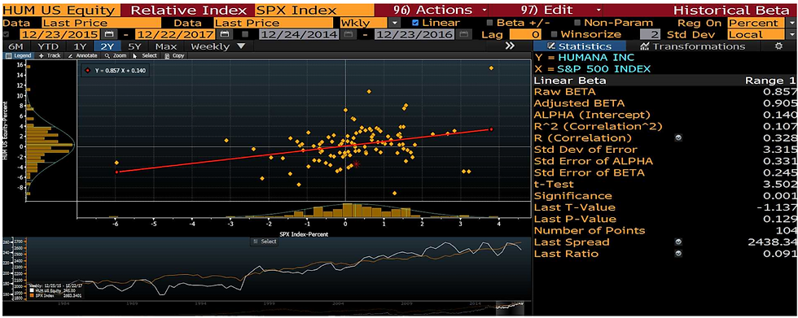Choose the Zoom tool

coord(115,55)
